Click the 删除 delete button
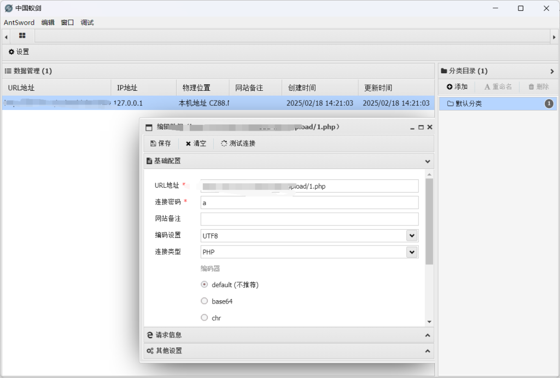560x378 pixels. pos(539,86)
